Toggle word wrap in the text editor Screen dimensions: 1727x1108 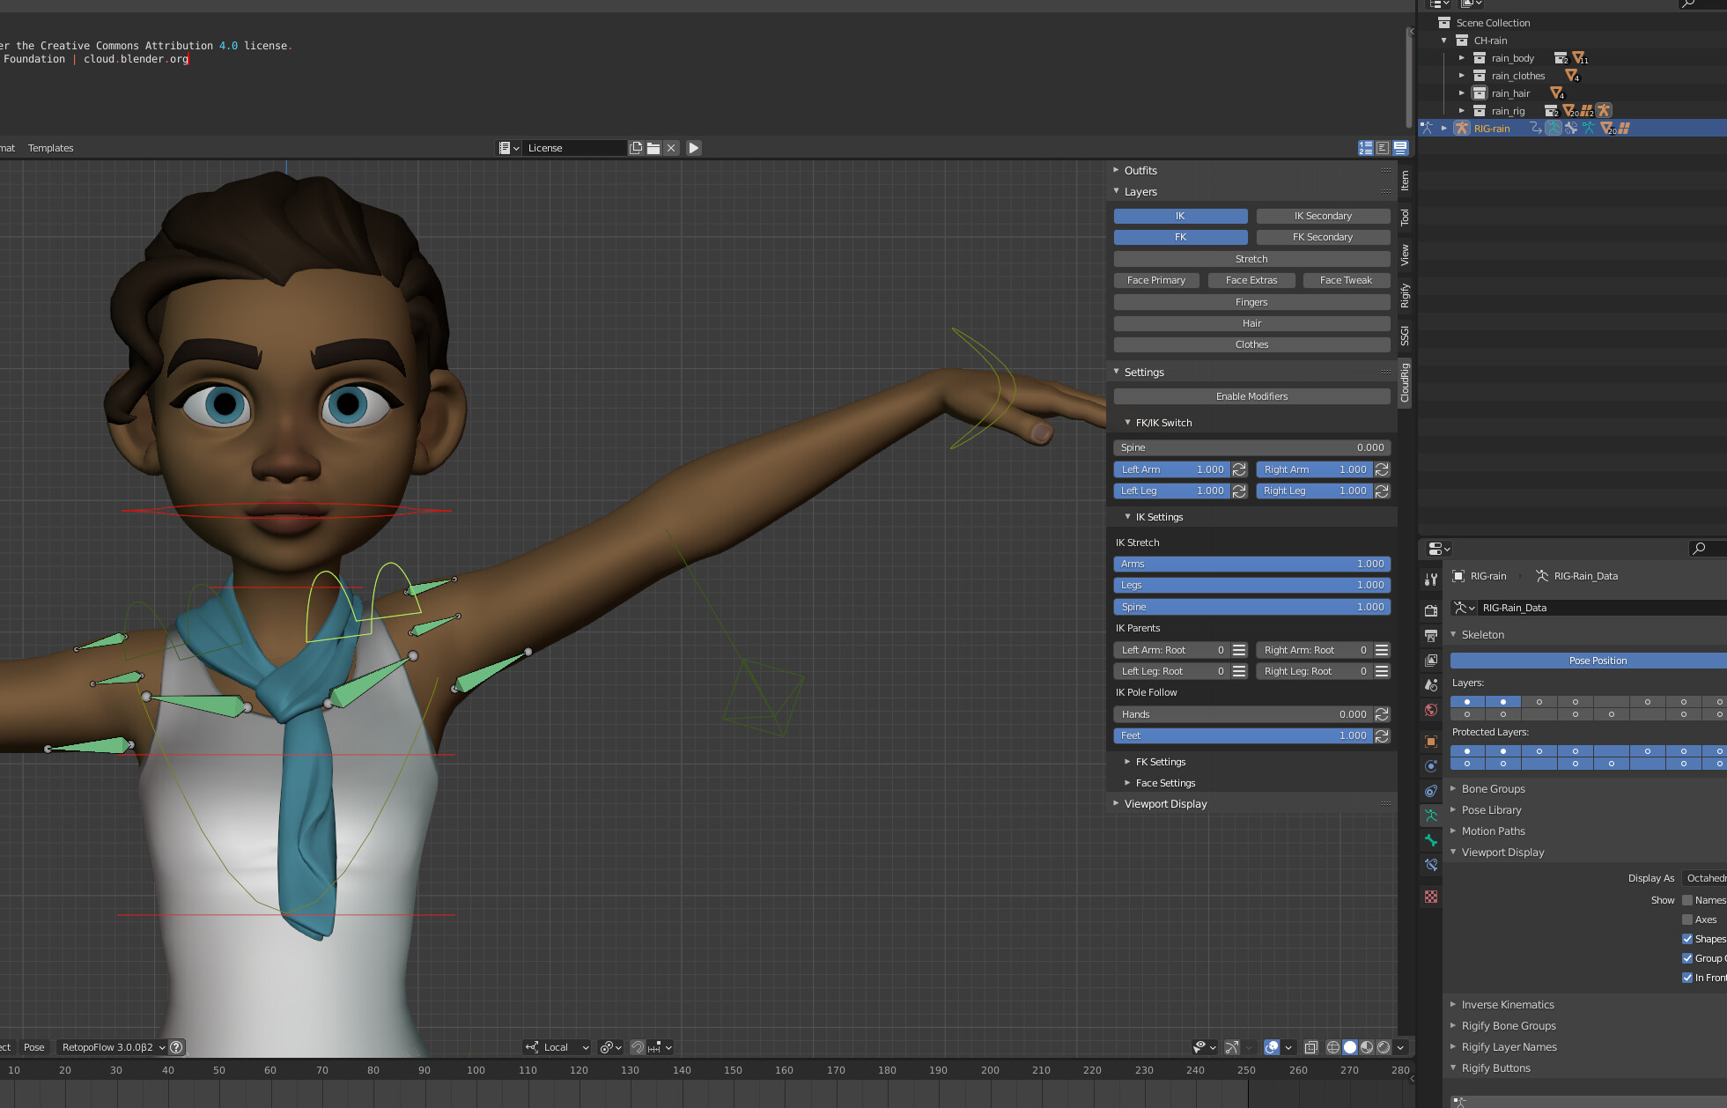[1383, 148]
